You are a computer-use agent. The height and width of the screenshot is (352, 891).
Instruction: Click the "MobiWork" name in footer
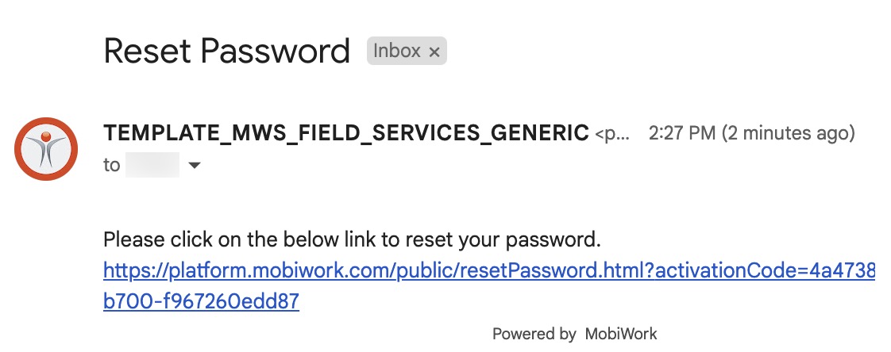(621, 334)
